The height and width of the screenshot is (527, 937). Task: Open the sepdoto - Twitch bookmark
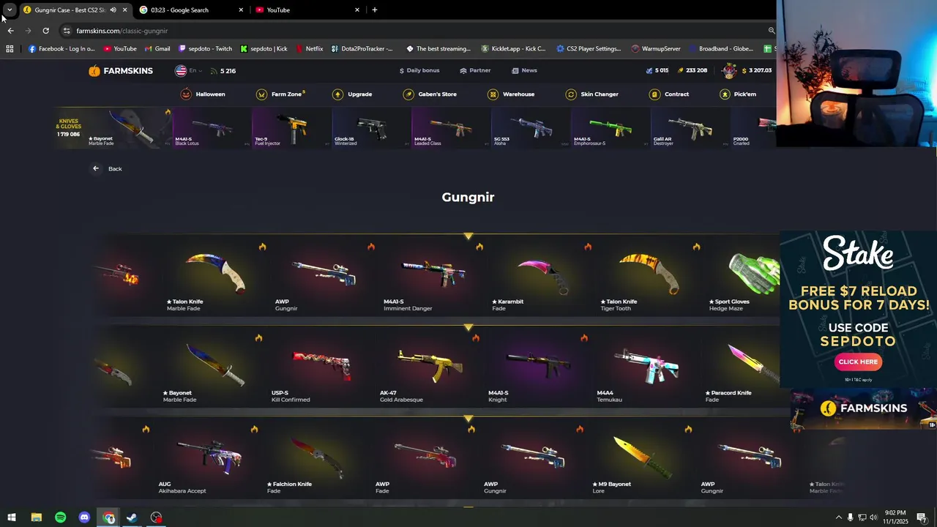(x=204, y=49)
